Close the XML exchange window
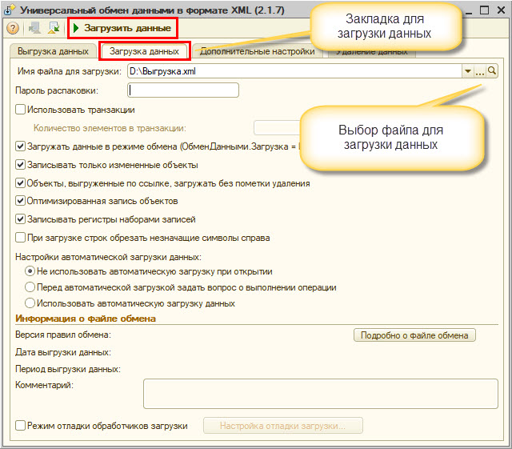The image size is (512, 449). [x=502, y=10]
